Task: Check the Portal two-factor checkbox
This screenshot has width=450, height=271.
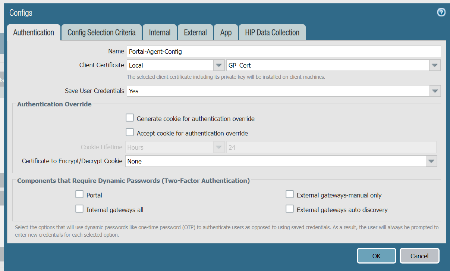Action: point(79,194)
